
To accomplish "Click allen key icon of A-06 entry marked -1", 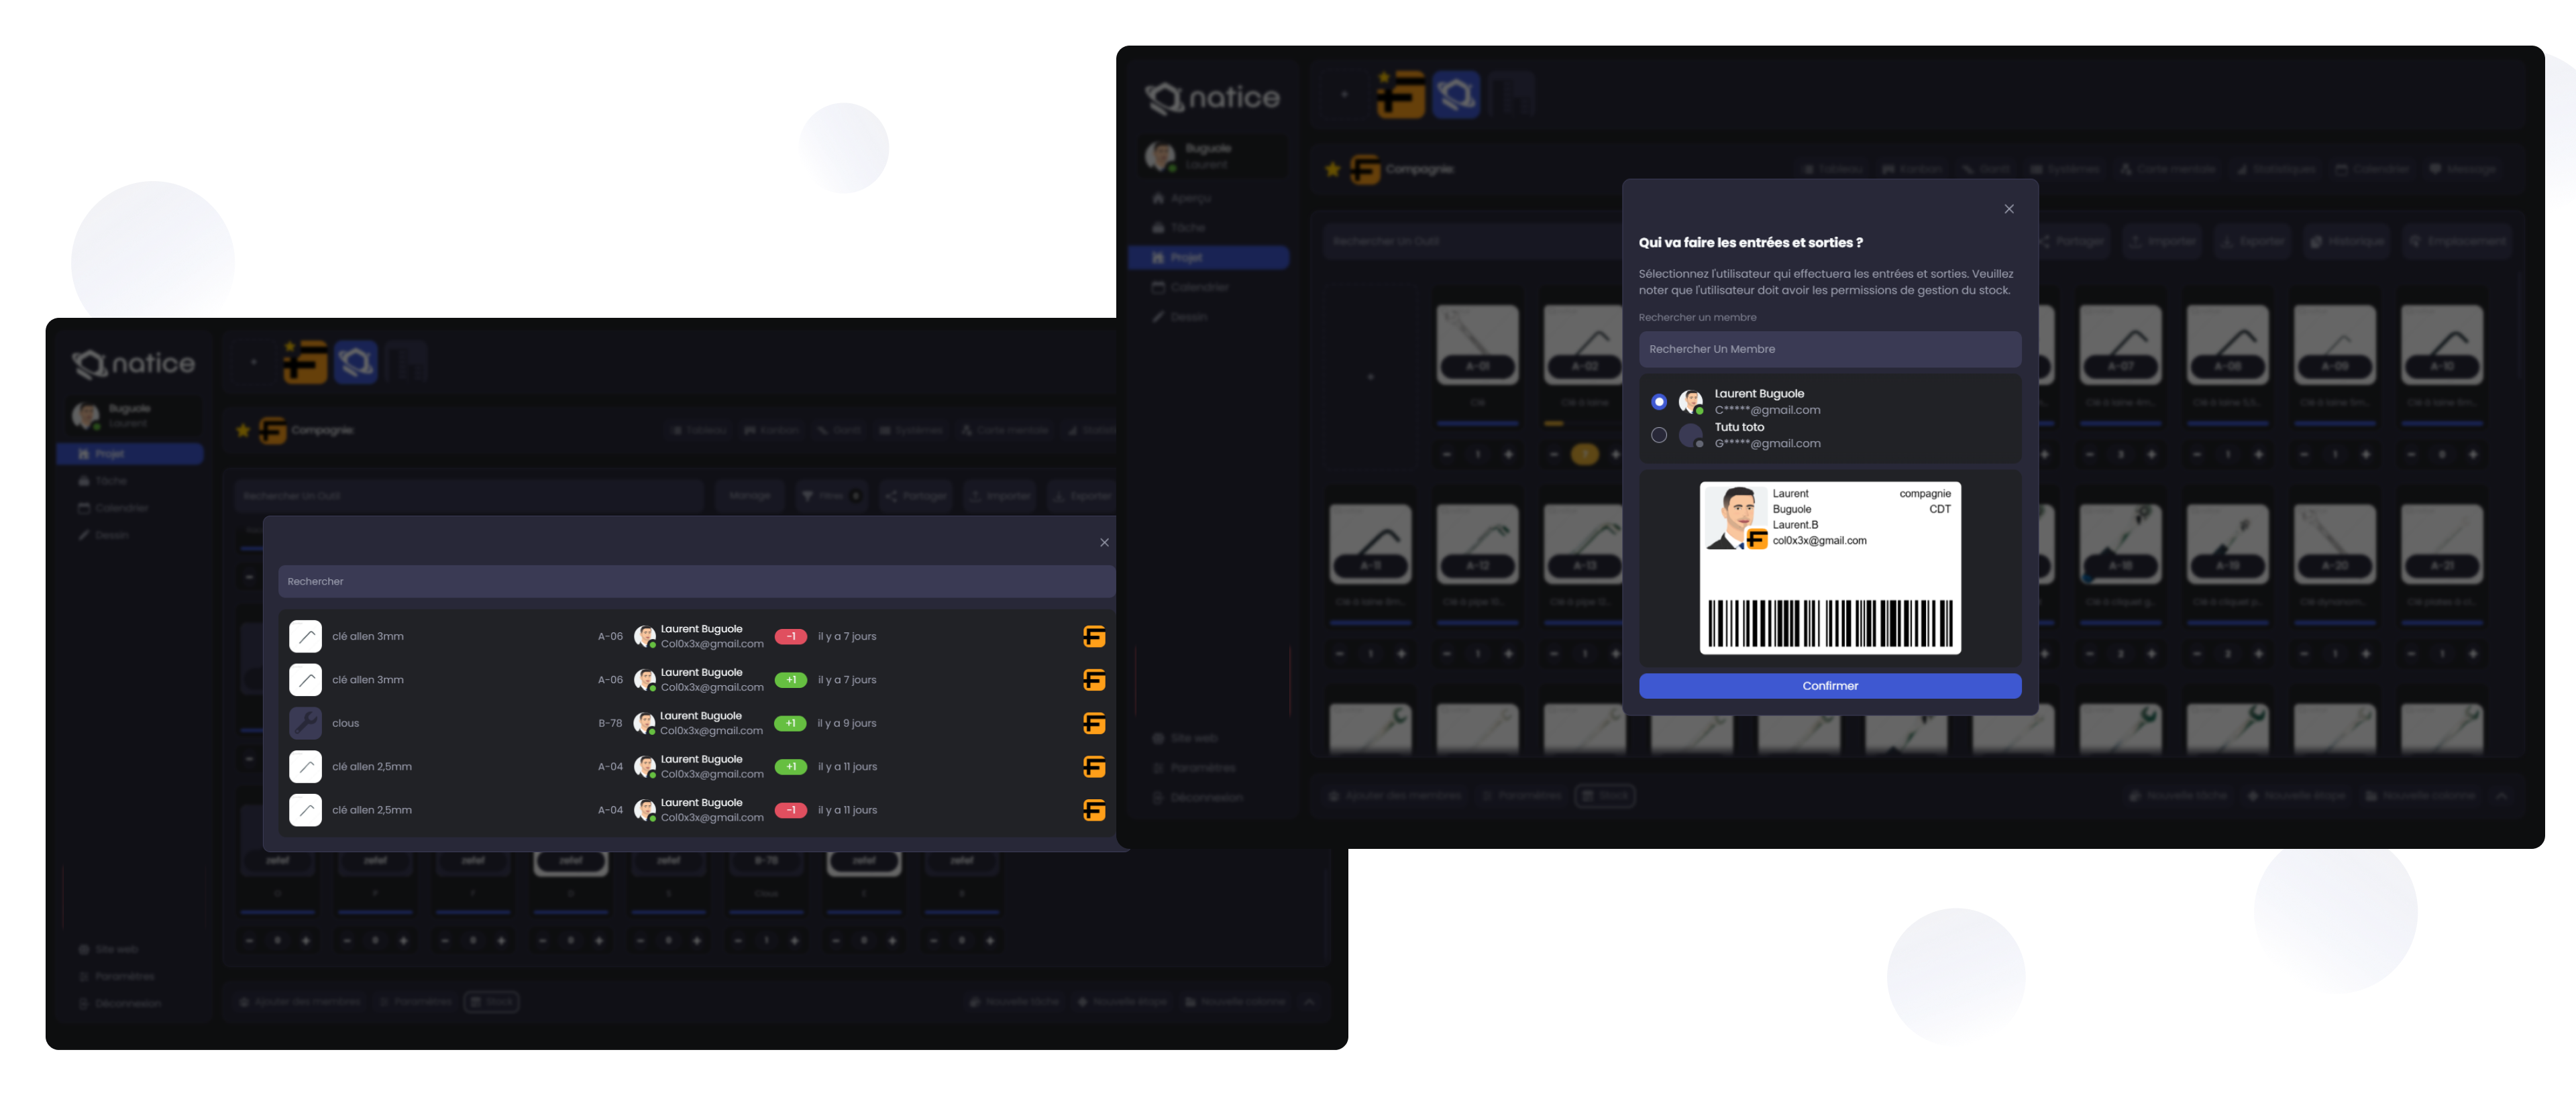I will pyautogui.click(x=305, y=636).
